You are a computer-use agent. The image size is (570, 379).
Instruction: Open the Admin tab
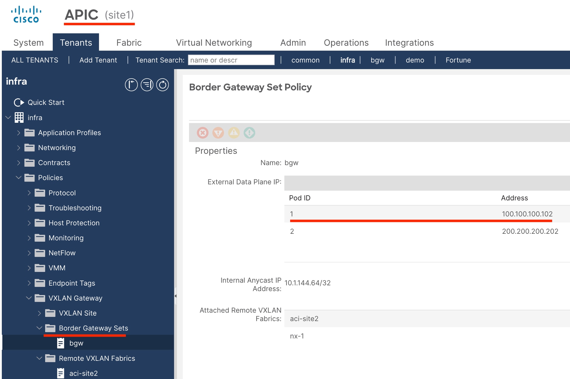tap(293, 43)
